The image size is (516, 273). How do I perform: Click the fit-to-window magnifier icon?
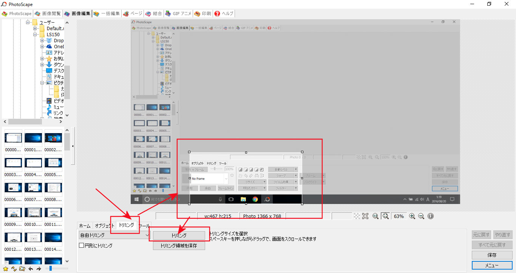386,216
